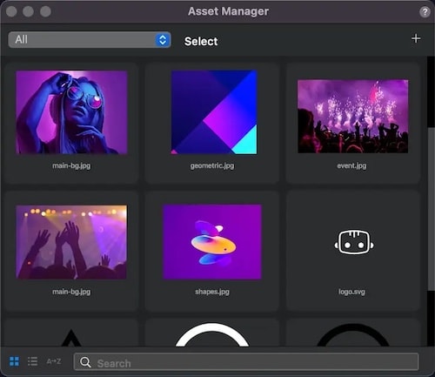Close the Asset Manager window
The height and width of the screenshot is (377, 435).
pos(11,11)
